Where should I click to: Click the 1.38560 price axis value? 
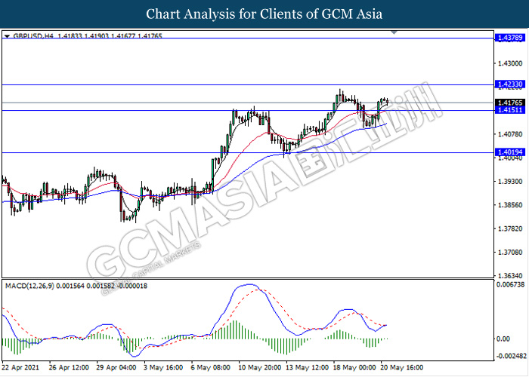click(x=510, y=205)
